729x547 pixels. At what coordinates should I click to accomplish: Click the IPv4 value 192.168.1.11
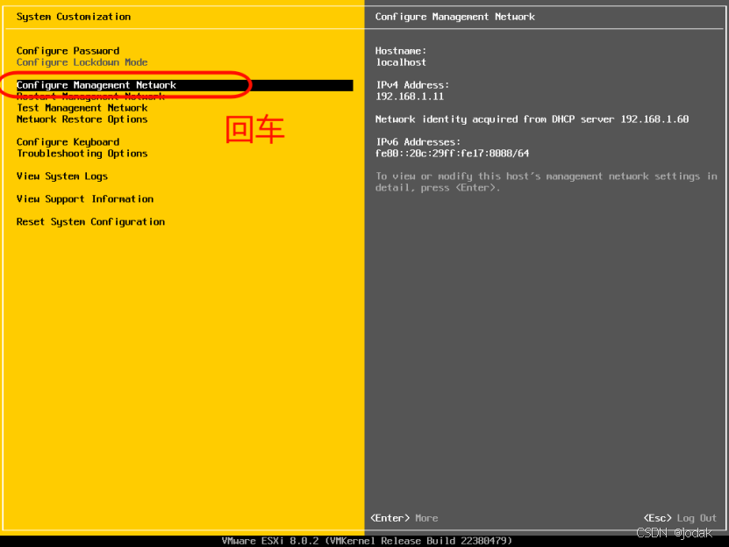[410, 97]
